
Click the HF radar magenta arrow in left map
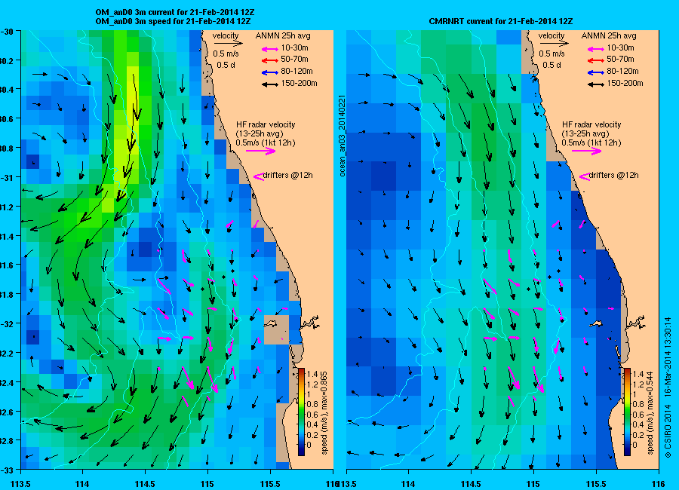[261, 151]
